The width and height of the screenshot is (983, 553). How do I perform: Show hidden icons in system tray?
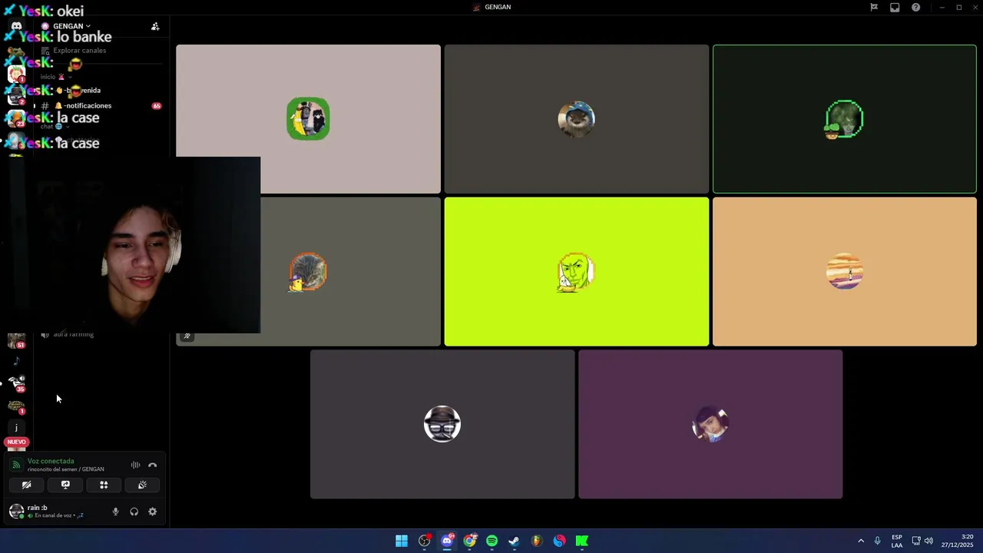pos(861,541)
